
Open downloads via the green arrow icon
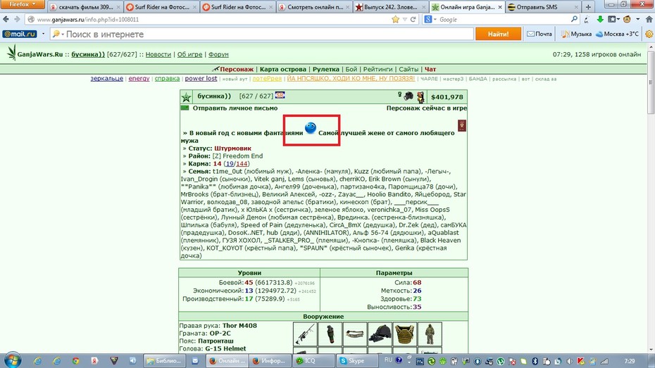click(600, 19)
